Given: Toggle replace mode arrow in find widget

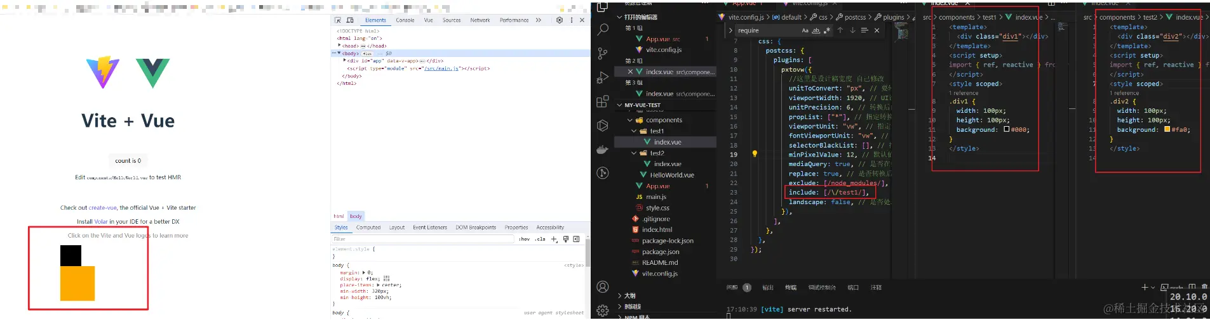Looking at the screenshot, I should 730,30.
